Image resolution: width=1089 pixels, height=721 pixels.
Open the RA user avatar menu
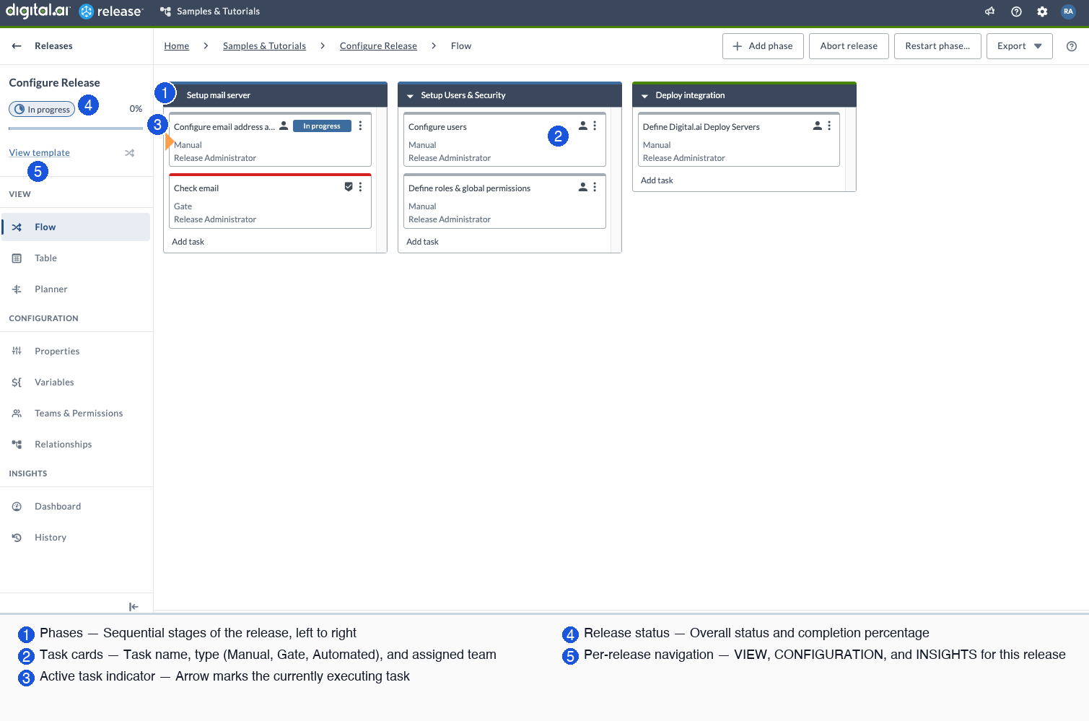1068,12
